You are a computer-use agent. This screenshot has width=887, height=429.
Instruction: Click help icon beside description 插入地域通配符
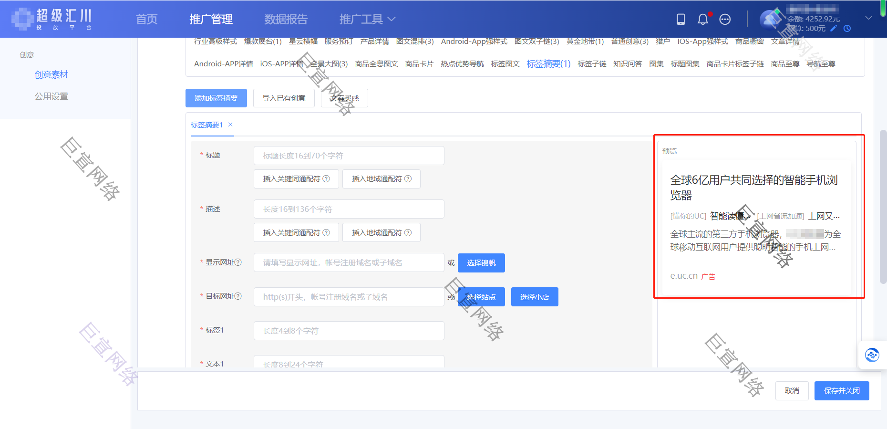coord(408,232)
